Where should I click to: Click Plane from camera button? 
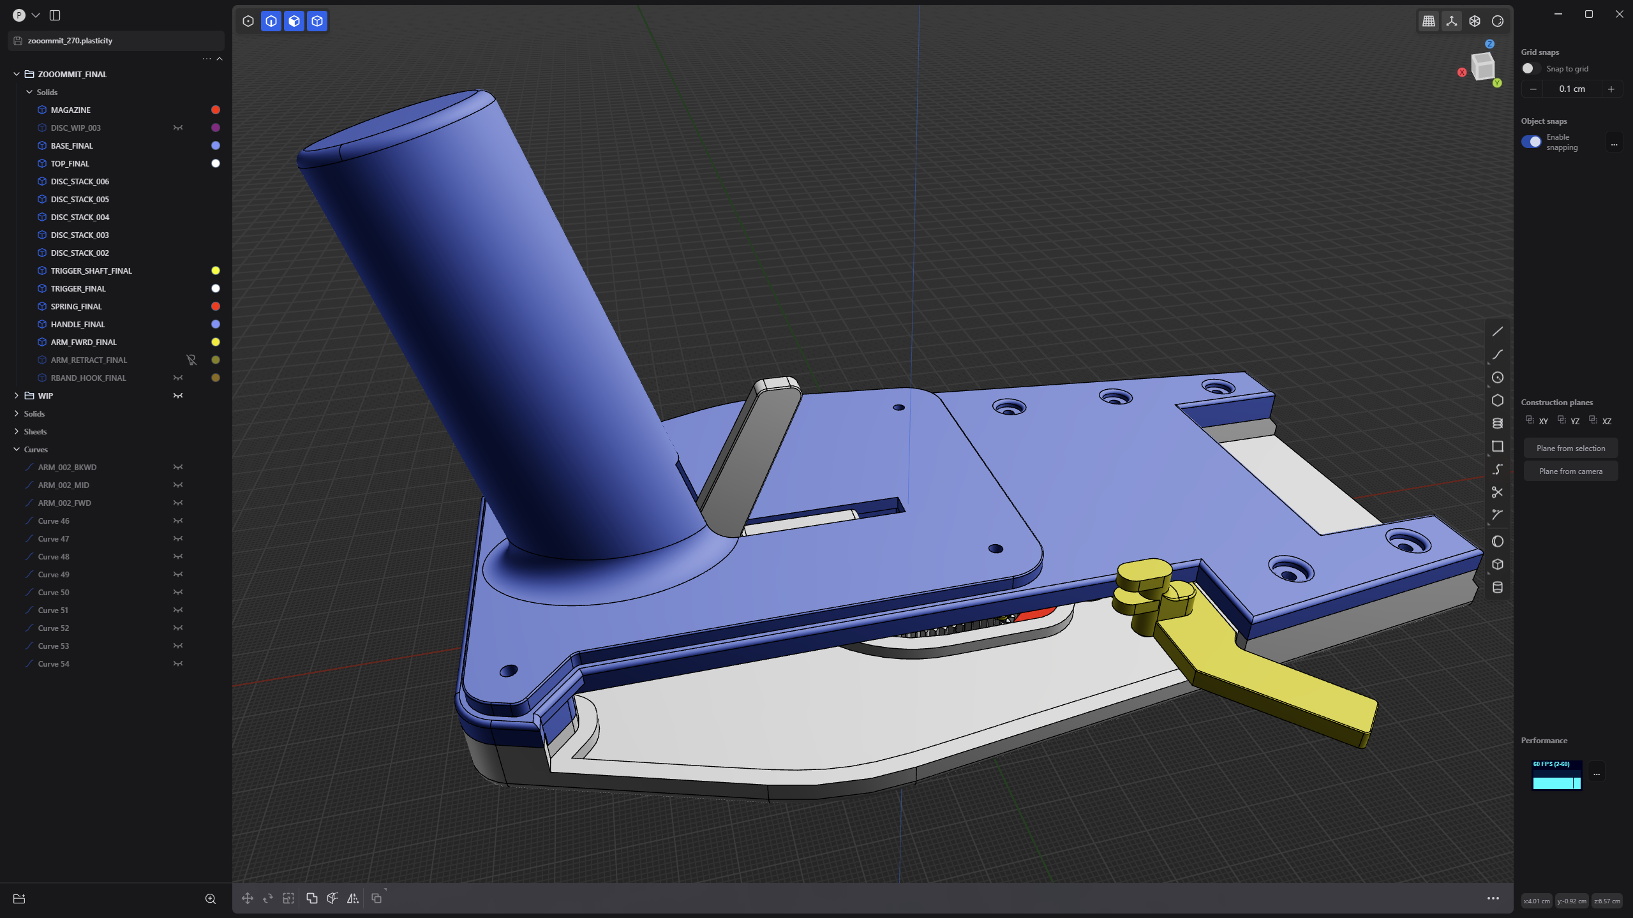pyautogui.click(x=1570, y=471)
